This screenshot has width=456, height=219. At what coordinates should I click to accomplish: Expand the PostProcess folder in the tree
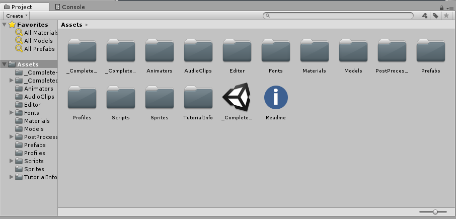click(x=12, y=137)
